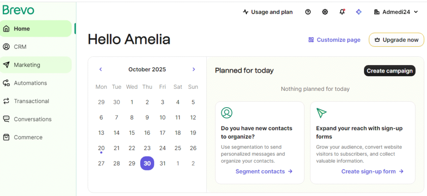Select Marketing in the sidebar
427x196 pixels.
[x=27, y=65]
